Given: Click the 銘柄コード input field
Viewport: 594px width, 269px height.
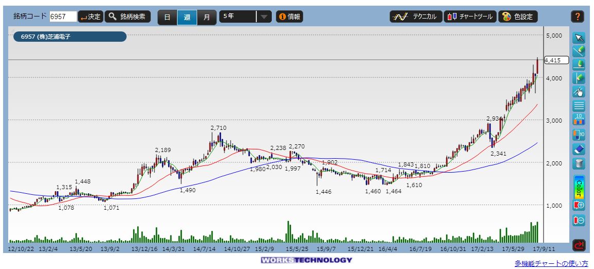Looking at the screenshot, I should point(63,17).
